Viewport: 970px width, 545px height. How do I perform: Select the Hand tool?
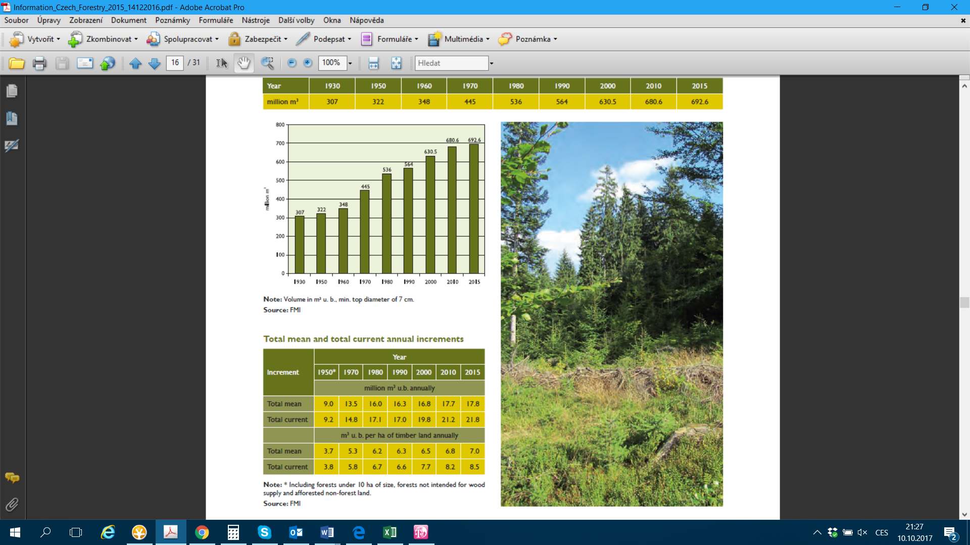pyautogui.click(x=244, y=63)
